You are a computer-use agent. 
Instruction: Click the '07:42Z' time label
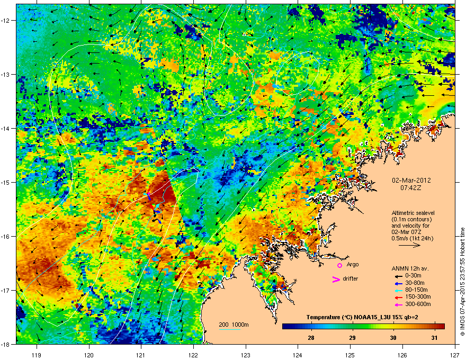pyautogui.click(x=411, y=188)
